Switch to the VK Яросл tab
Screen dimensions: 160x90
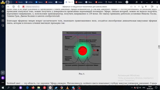pyautogui.click(x=39, y=2)
